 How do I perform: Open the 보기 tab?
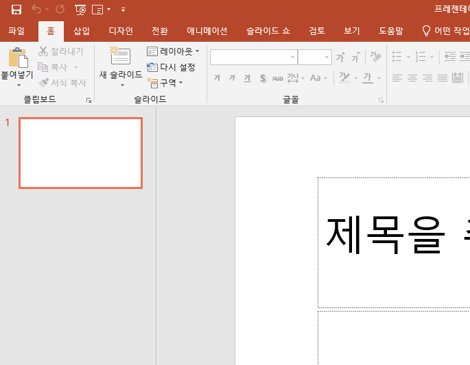tap(351, 31)
